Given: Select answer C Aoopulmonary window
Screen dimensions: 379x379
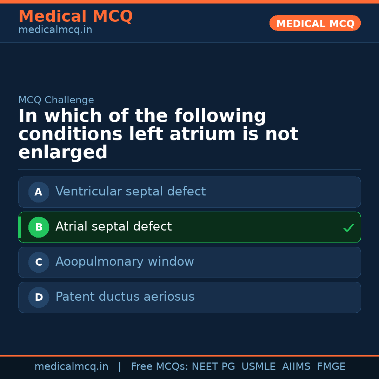Looking at the screenshot, I should pyautogui.click(x=189, y=262).
